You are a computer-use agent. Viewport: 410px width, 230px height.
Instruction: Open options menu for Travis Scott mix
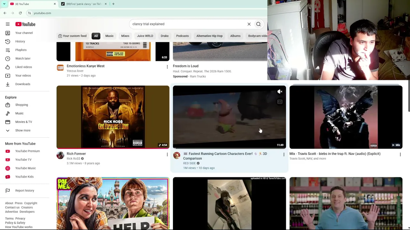(x=400, y=155)
